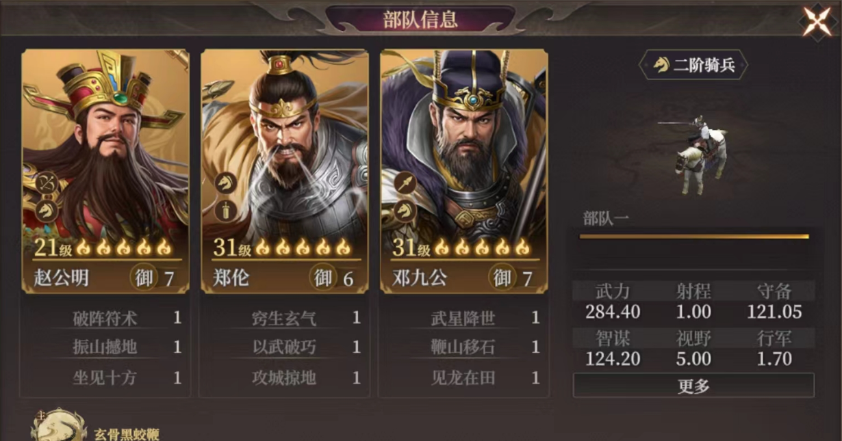Viewport: 842px width, 441px height.
Task: Click the spear icon on 邓九公 card
Action: pos(405,183)
